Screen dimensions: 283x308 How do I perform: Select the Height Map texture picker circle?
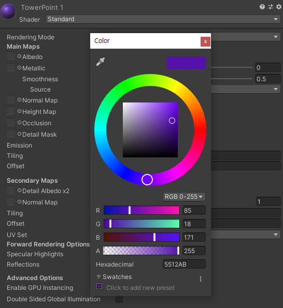coord(19,111)
